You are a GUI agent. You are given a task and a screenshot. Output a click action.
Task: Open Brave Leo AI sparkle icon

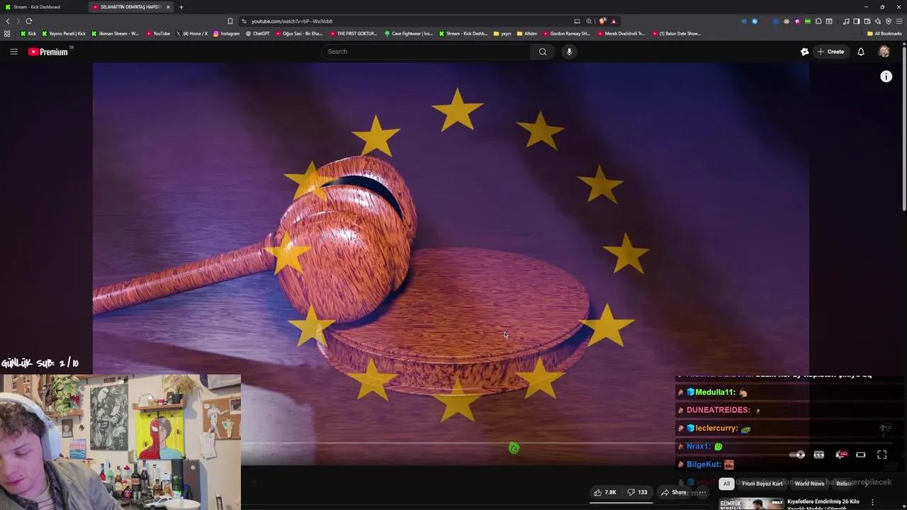click(877, 21)
